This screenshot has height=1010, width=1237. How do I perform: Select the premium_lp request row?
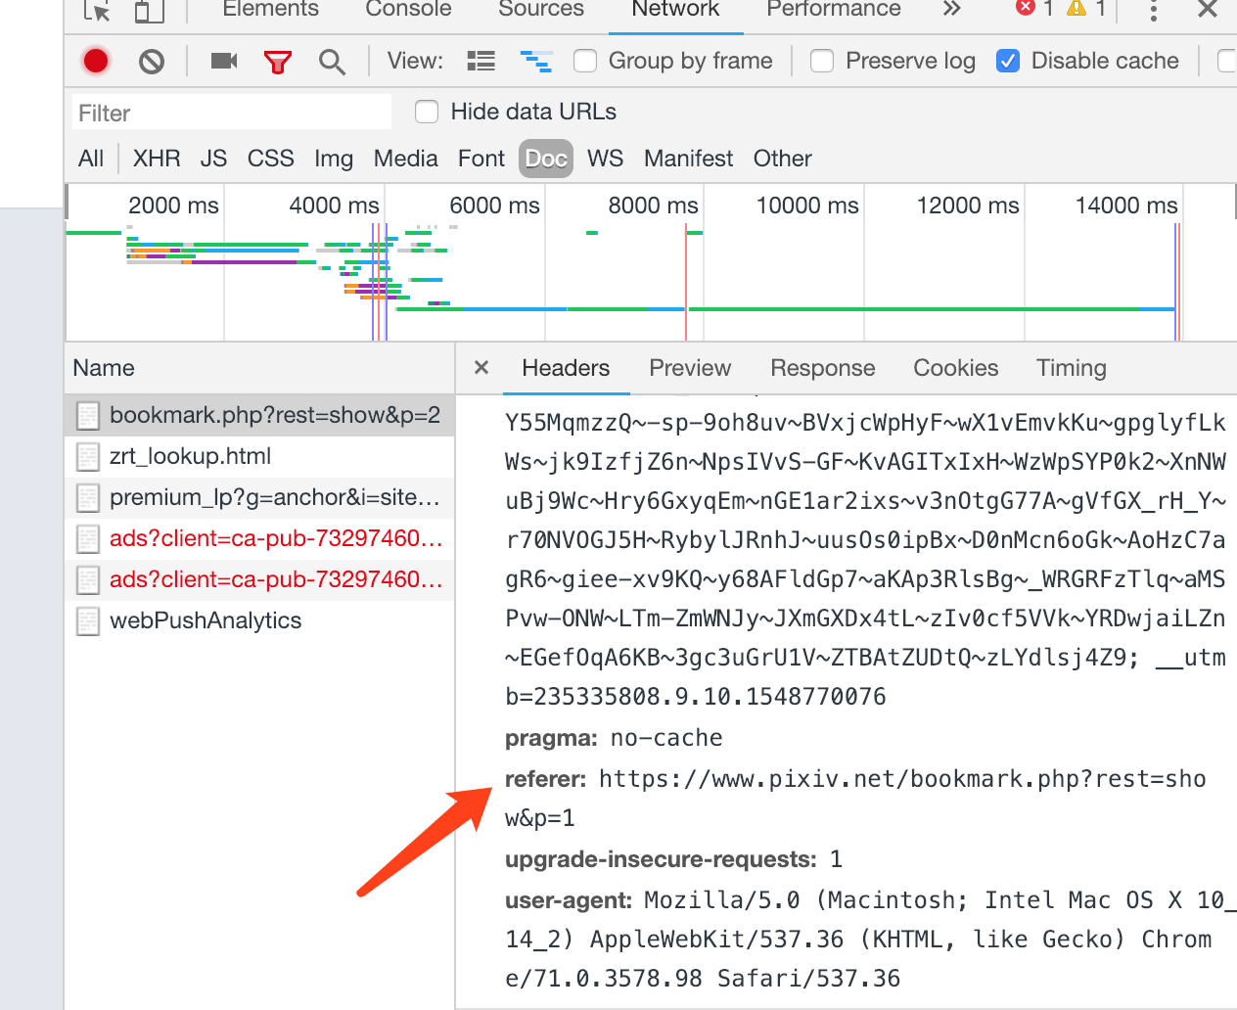(x=259, y=497)
